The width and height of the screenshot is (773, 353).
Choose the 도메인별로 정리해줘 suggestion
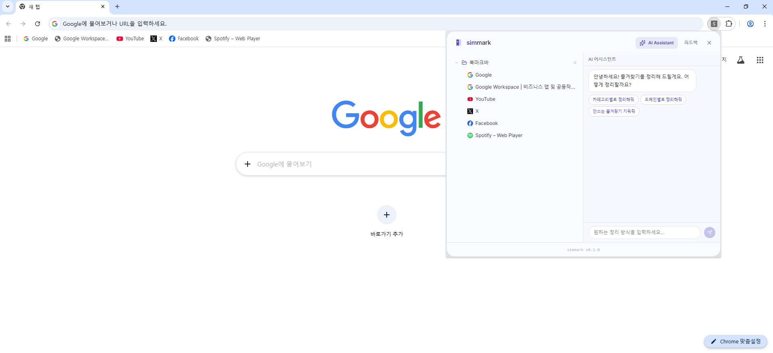pos(663,100)
